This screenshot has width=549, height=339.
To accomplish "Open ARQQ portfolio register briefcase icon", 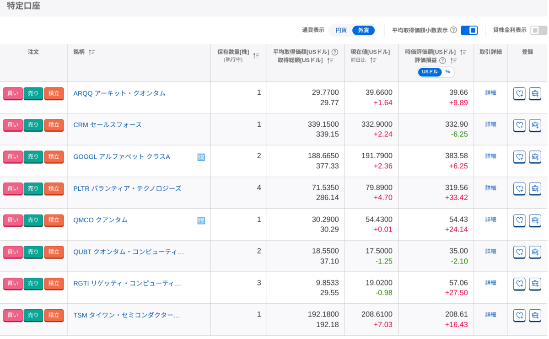I will click(535, 93).
